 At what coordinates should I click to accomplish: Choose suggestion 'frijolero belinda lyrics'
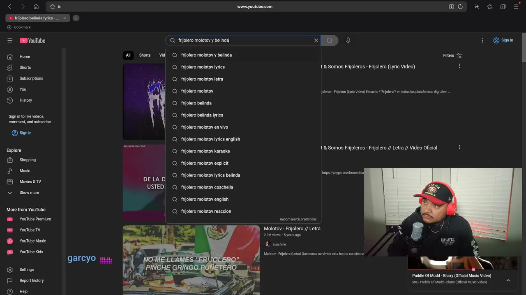coord(243,115)
